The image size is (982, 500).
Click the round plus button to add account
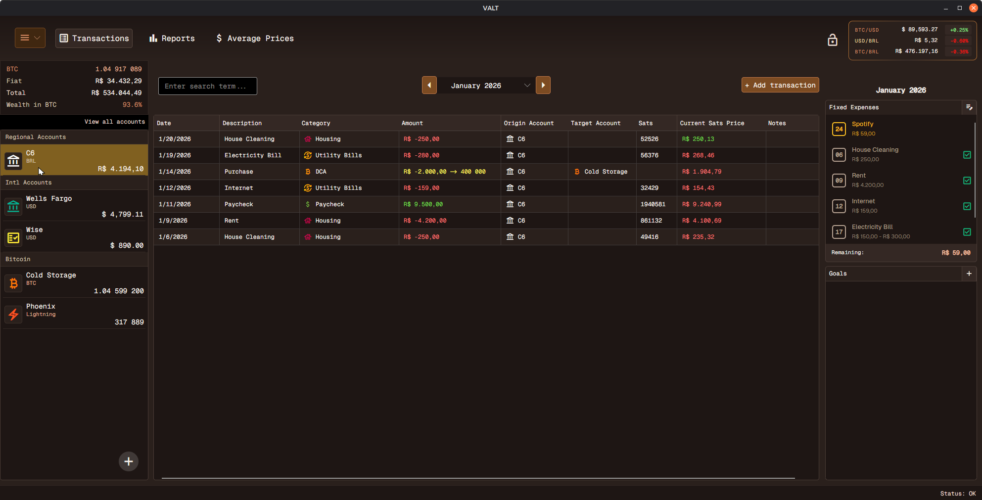click(x=128, y=461)
